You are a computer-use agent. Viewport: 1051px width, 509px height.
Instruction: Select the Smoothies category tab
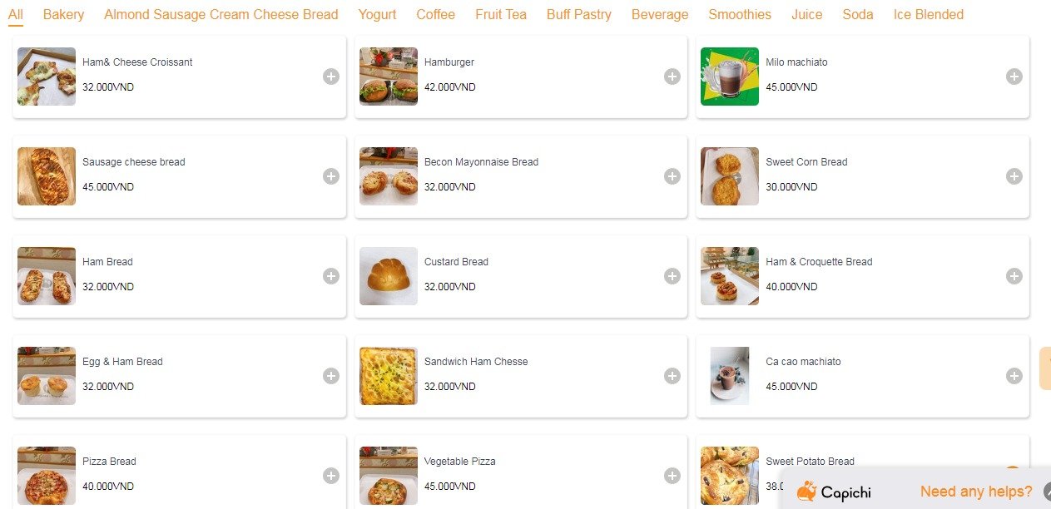(740, 14)
